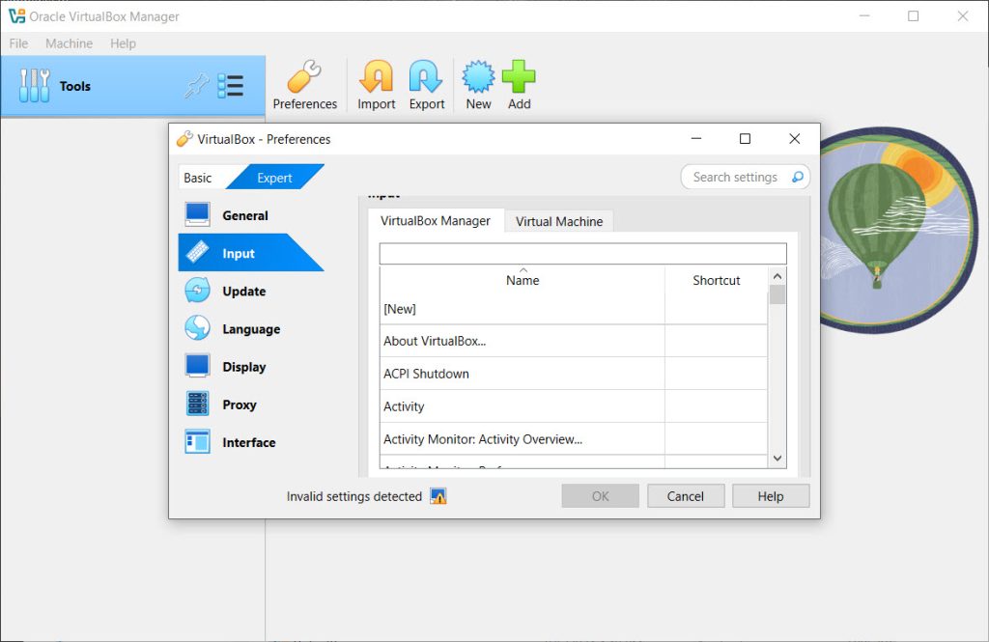
Task: Close the Oracle VirtualBox Manager window
Action: [963, 16]
